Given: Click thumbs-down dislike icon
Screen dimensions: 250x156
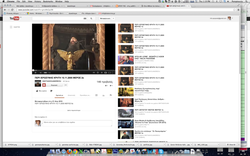Looking at the screenshot, I should tap(51, 91).
